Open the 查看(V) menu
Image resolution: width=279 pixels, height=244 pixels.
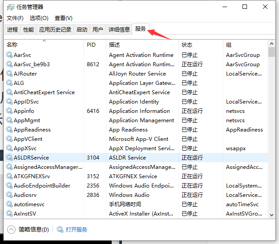[x=63, y=18]
